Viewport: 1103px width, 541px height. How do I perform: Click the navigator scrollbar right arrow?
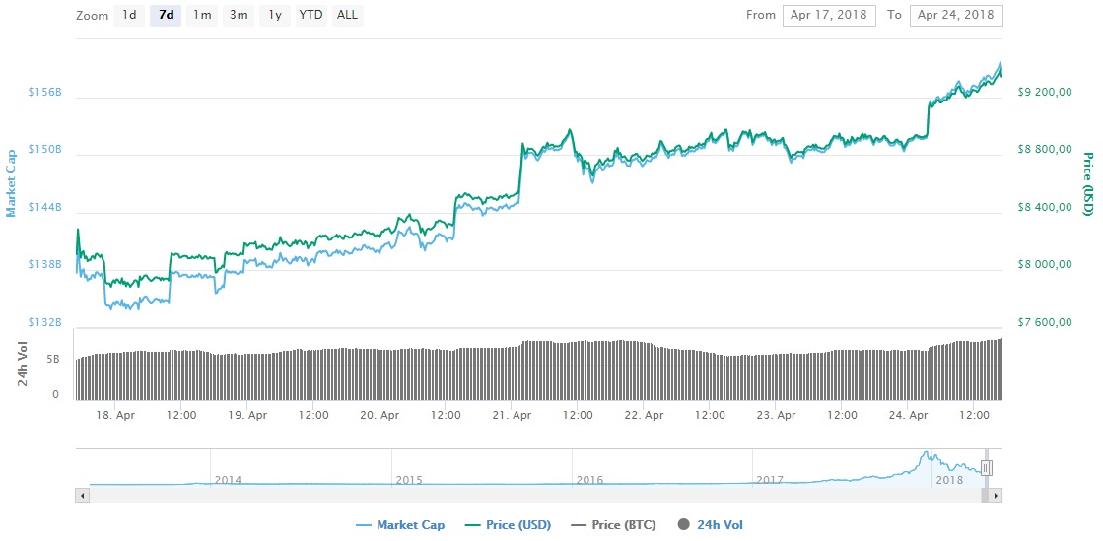996,495
